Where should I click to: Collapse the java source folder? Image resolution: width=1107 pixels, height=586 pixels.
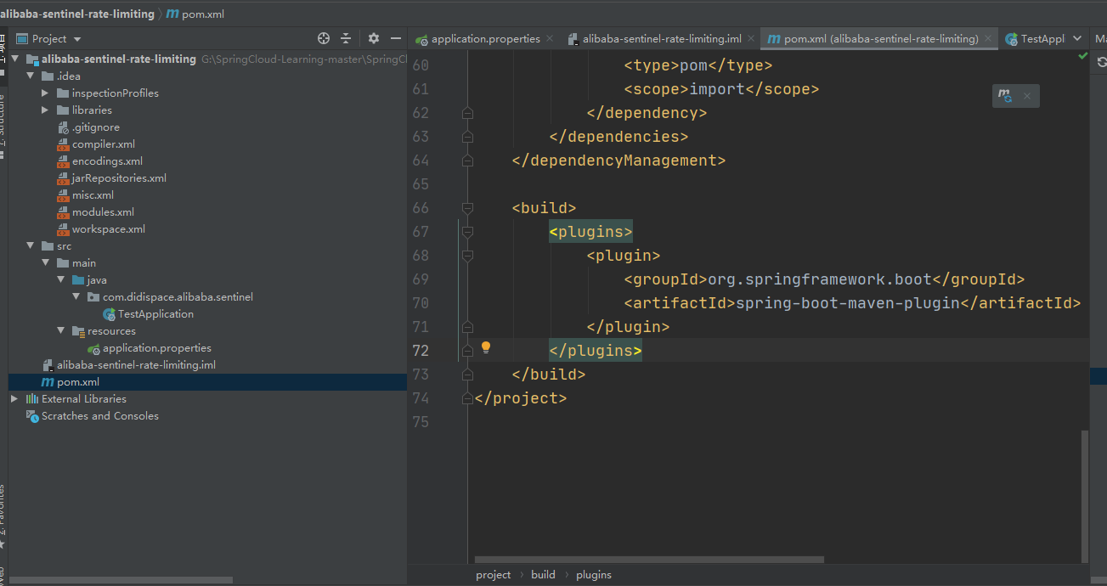(60, 280)
